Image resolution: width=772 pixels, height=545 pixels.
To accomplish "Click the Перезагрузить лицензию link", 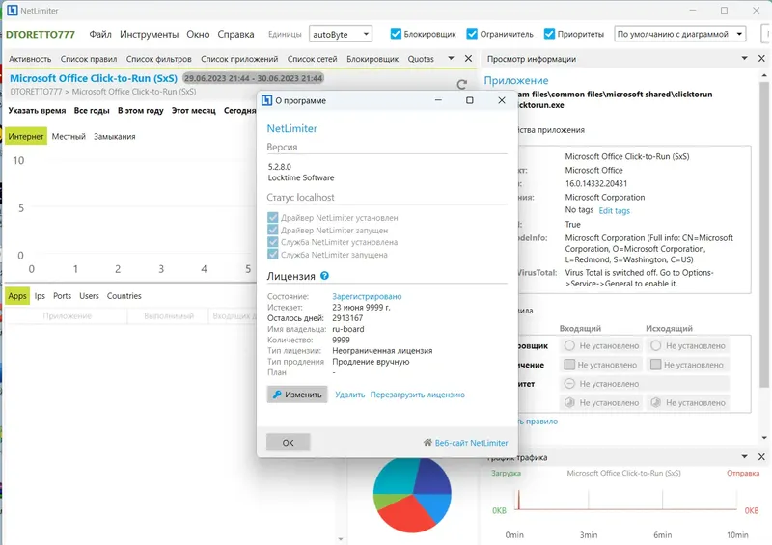I will pos(418,395).
